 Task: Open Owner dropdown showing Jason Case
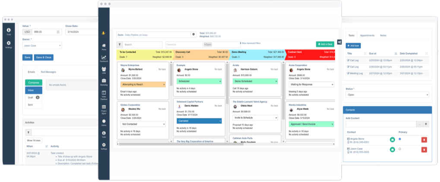(x=42, y=45)
